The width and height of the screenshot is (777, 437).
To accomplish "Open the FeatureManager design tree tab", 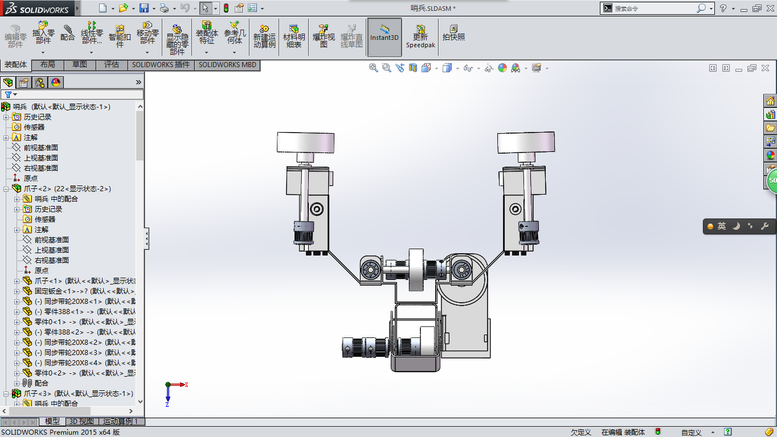I will click(8, 83).
